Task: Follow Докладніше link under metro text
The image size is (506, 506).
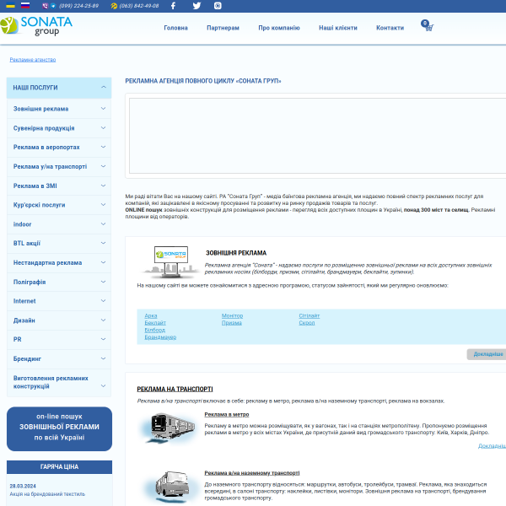Action: coord(492,446)
